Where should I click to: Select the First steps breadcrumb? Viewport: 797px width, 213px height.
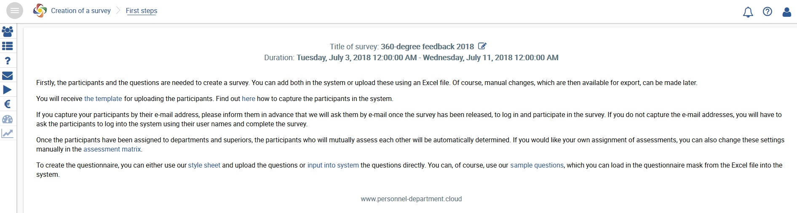click(142, 11)
